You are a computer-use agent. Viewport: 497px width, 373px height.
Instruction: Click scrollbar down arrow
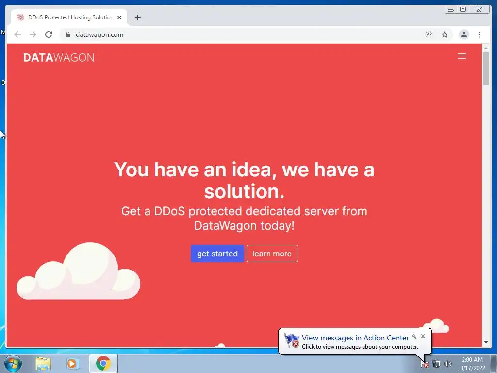point(486,342)
